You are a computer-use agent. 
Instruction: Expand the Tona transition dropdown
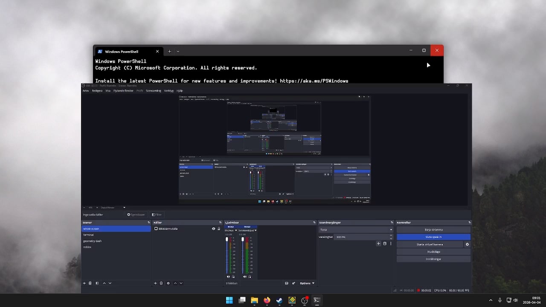pyautogui.click(x=390, y=229)
